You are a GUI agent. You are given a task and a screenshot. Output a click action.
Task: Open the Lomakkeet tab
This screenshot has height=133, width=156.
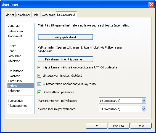(23, 15)
